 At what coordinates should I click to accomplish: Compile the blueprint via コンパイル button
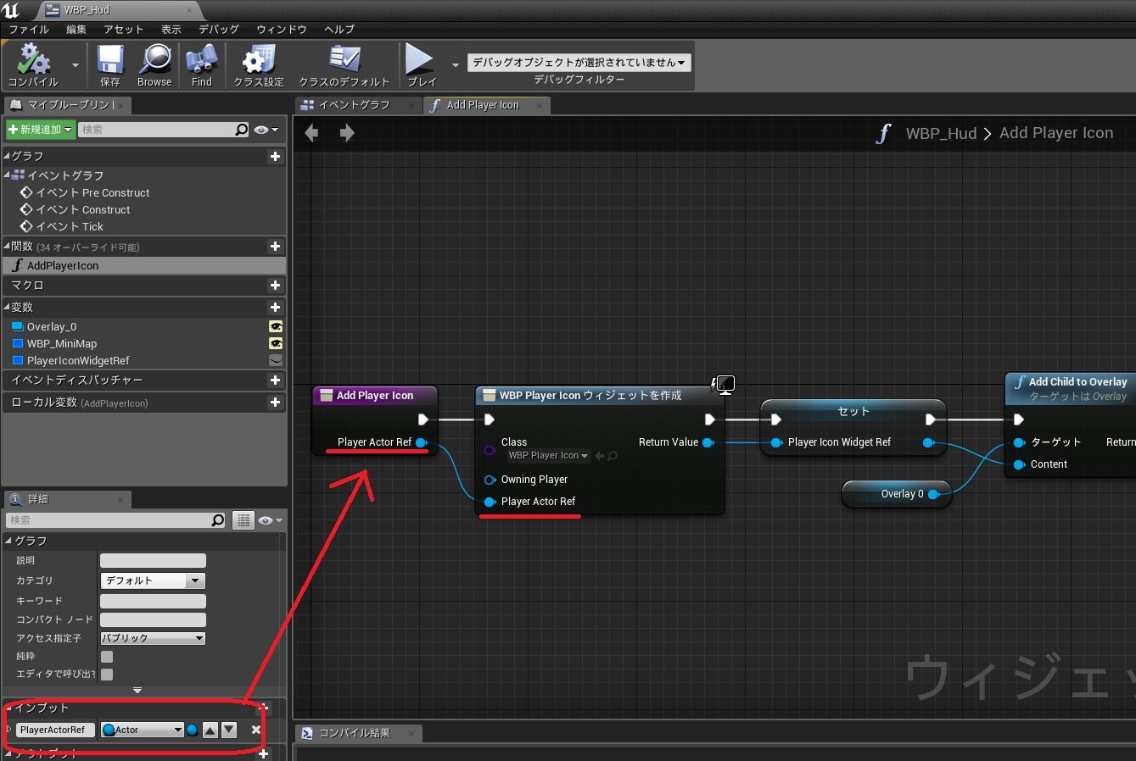(x=33, y=66)
